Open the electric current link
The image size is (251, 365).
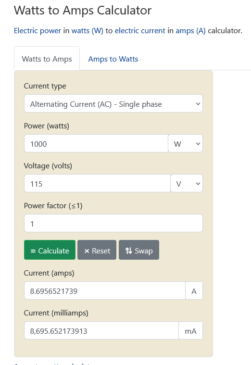140,31
